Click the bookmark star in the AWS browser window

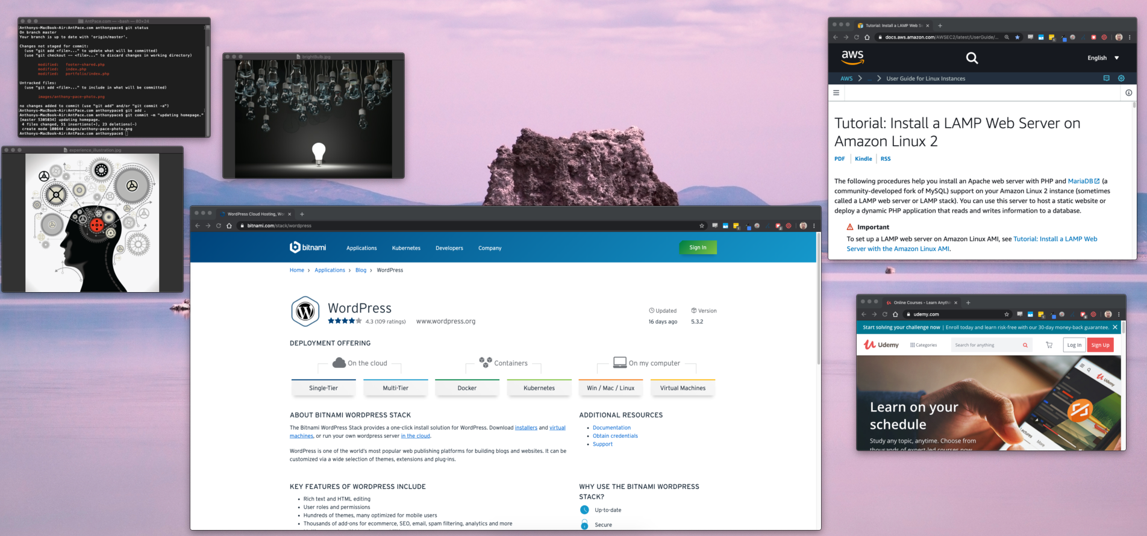point(1017,37)
